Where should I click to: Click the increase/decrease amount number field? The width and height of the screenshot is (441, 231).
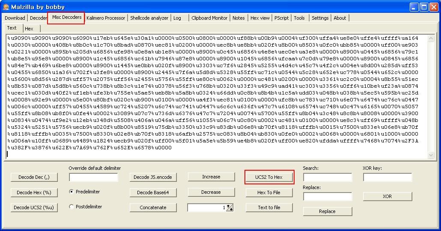(x=207, y=207)
